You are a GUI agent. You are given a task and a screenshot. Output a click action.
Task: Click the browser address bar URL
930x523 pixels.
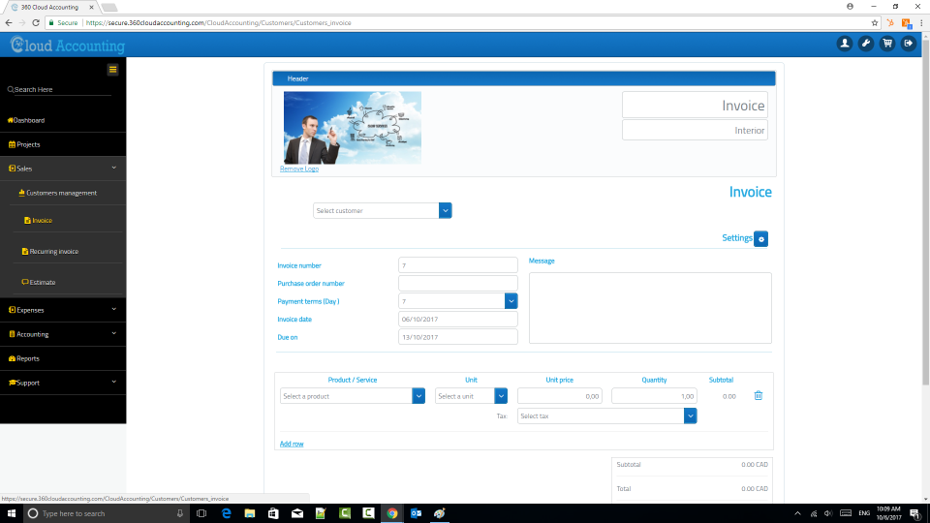tap(218, 22)
